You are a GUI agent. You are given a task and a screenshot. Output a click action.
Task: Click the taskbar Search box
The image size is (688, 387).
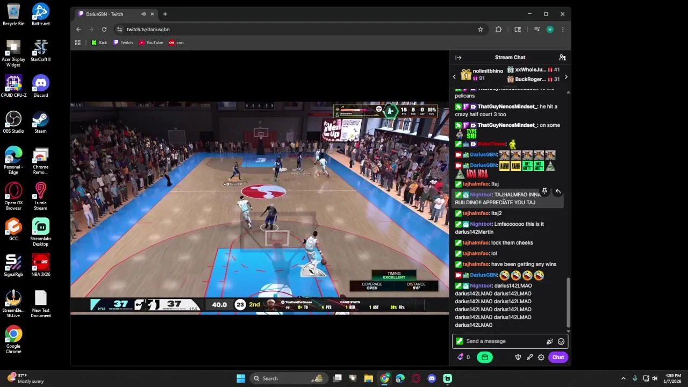290,378
